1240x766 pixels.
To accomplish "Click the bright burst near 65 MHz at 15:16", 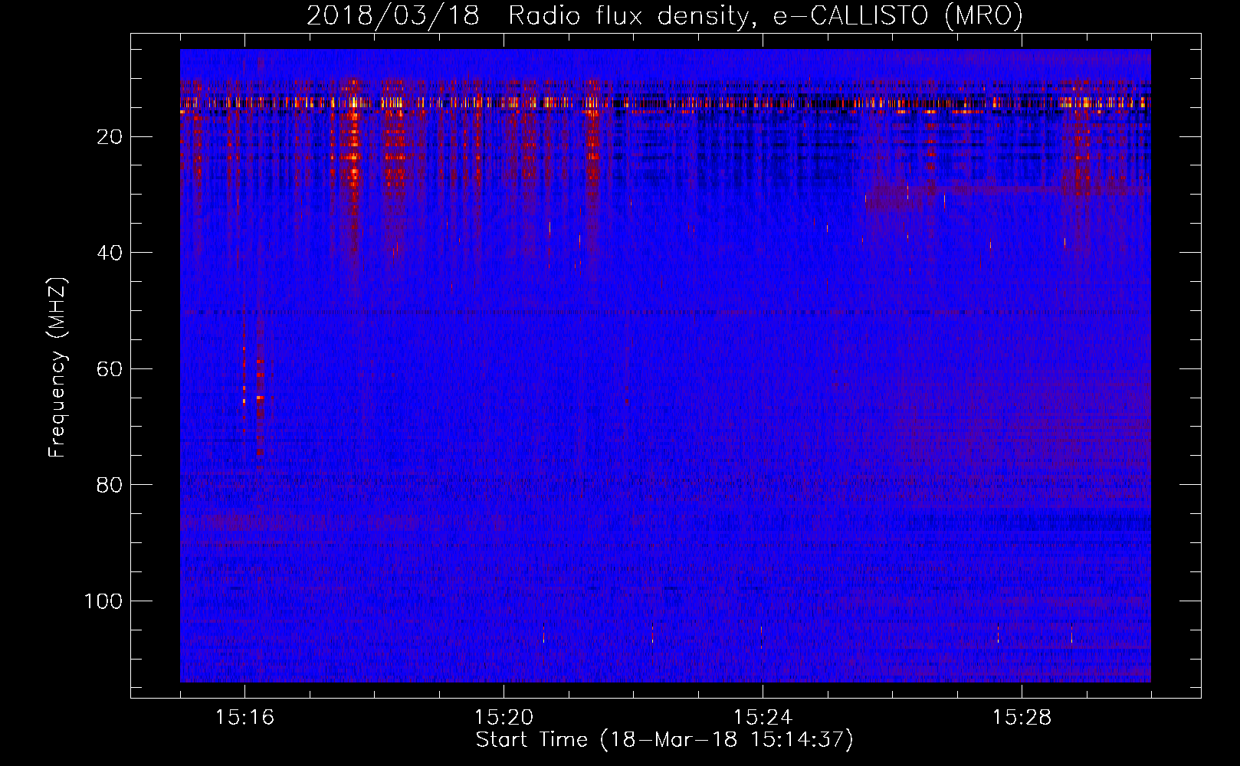I will tap(260, 398).
